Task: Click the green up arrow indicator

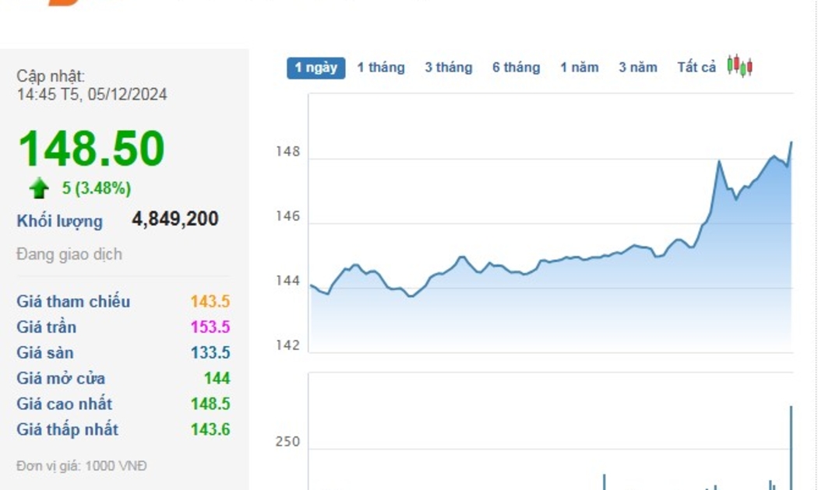Action: coord(39,188)
